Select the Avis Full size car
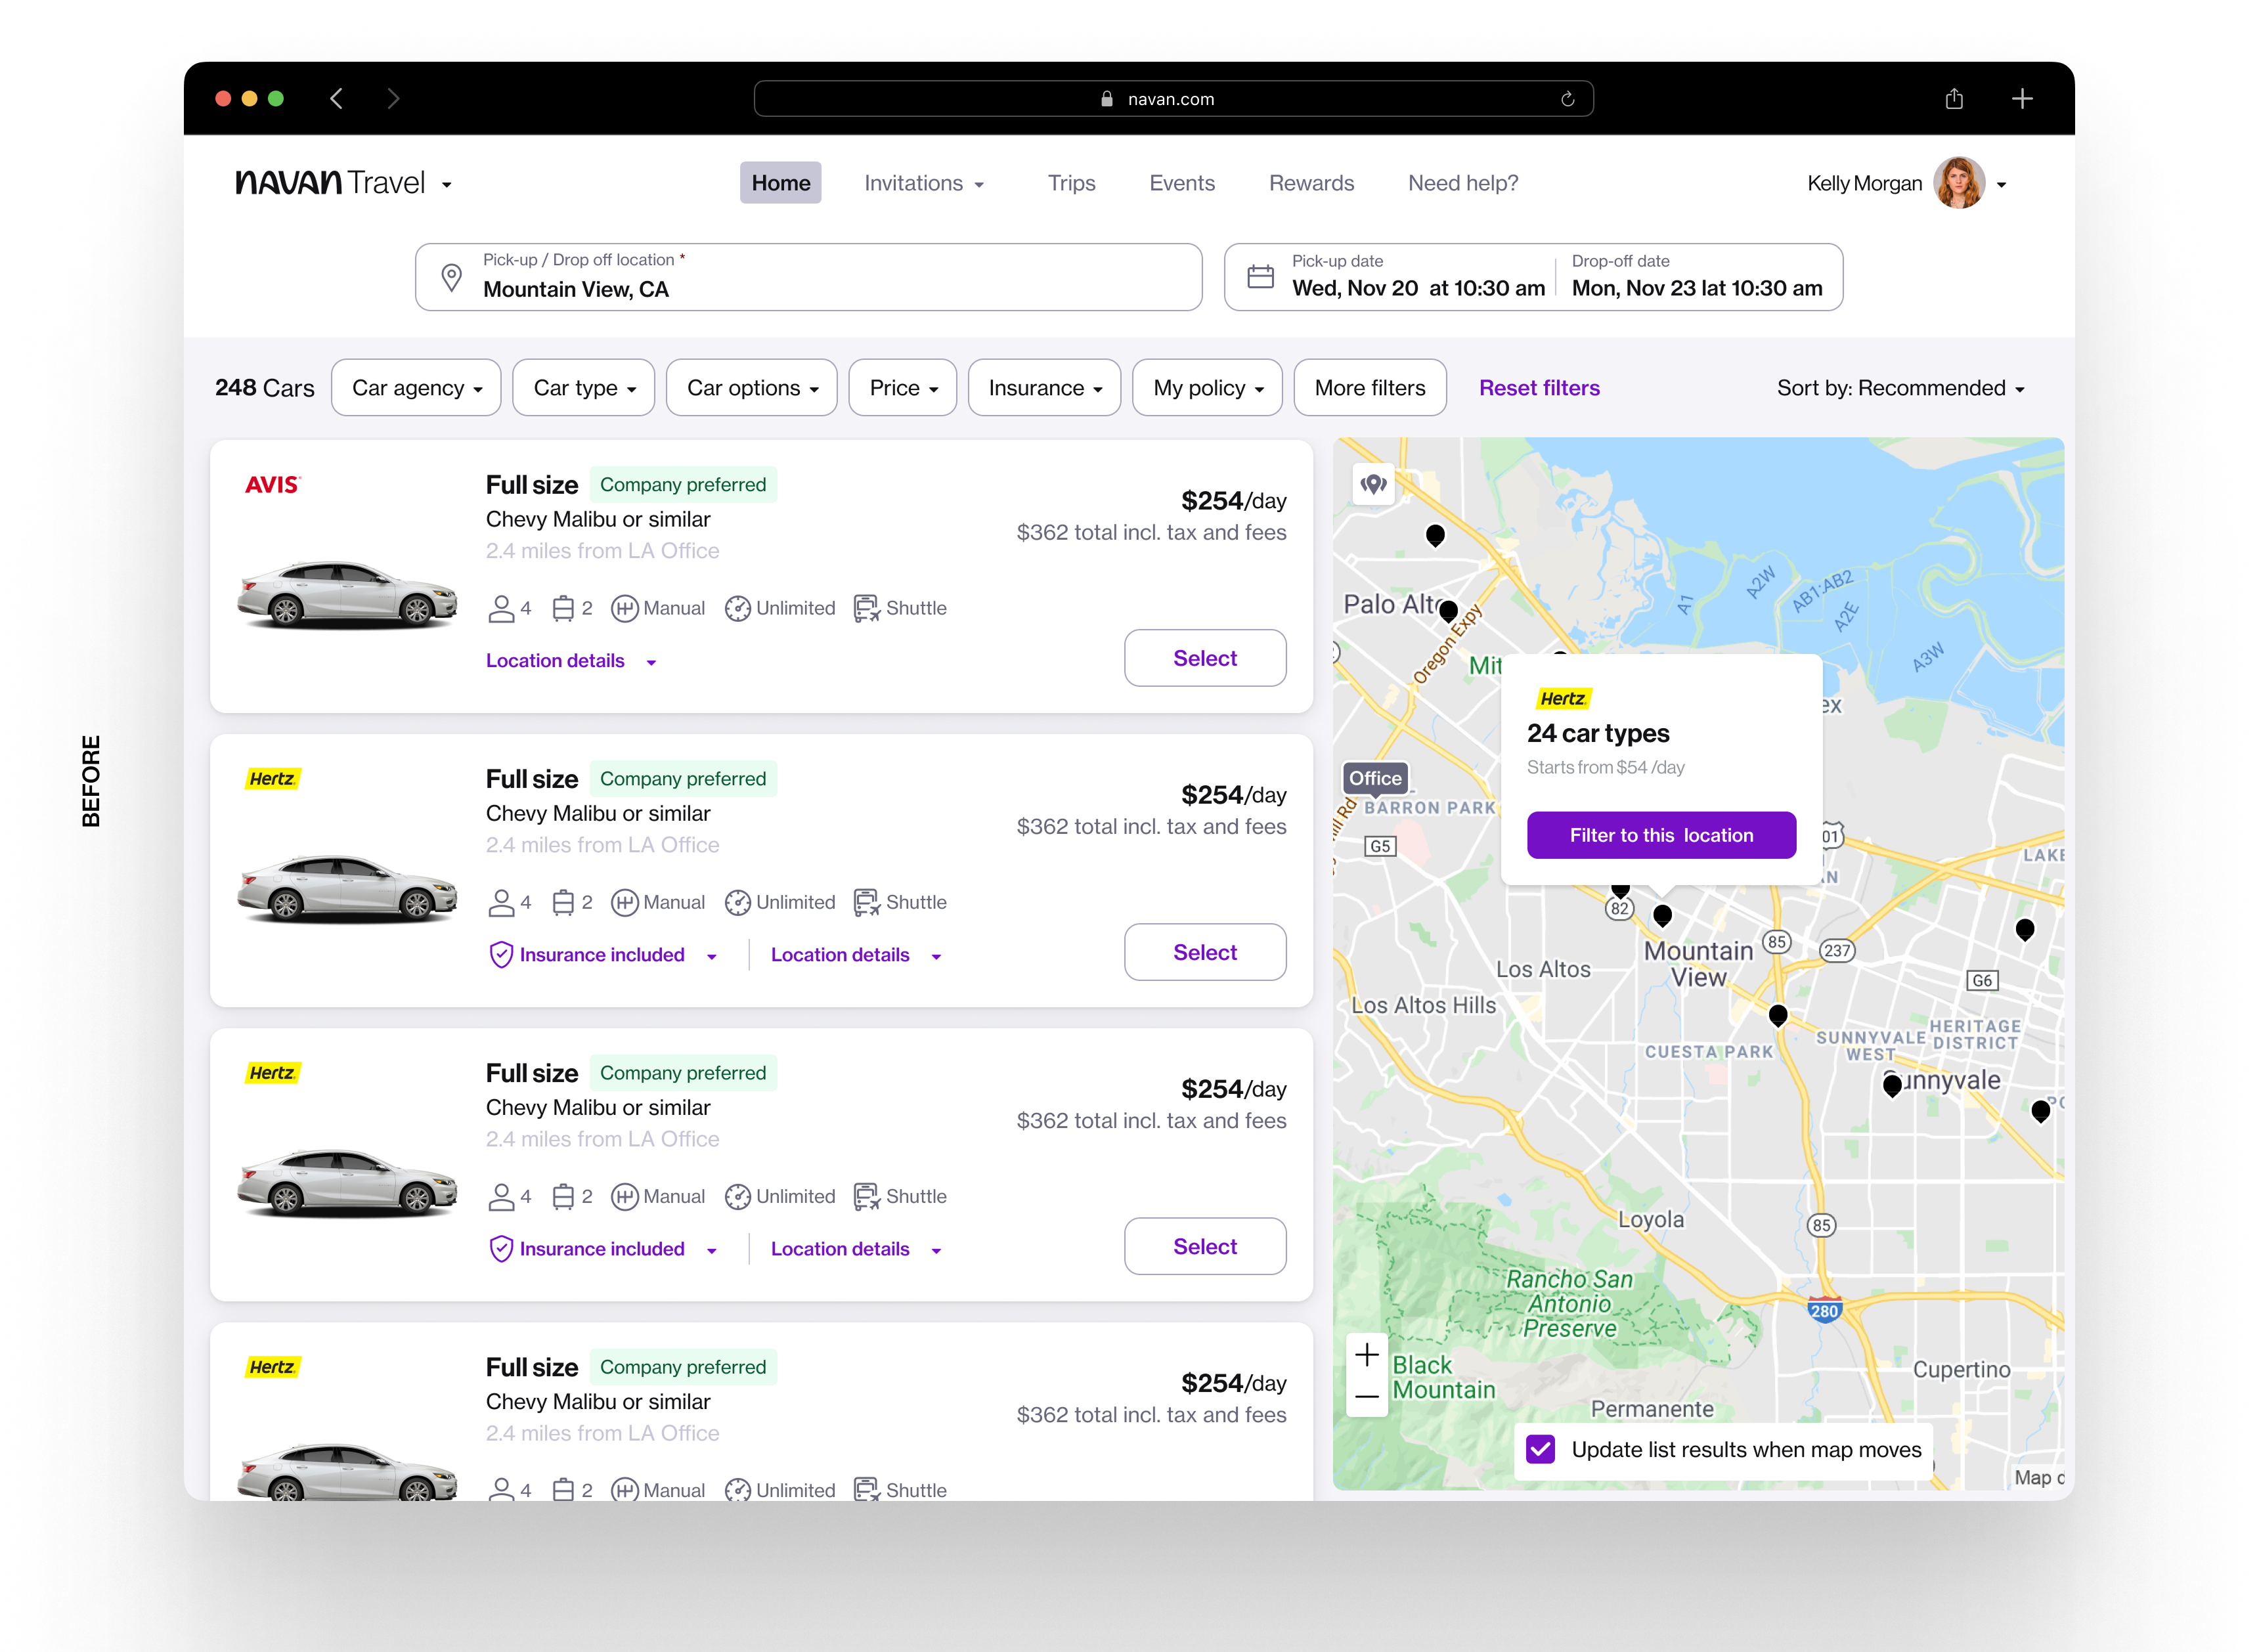Screen dimensions: 2259x1652 point(1204,658)
